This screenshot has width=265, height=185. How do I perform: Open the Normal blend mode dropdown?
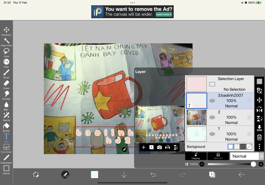(244, 156)
